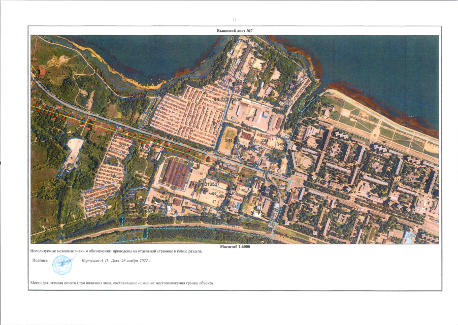This screenshot has height=325, width=458.
Task: Click the large dark-roofed warehouse building
Action: (176, 173)
